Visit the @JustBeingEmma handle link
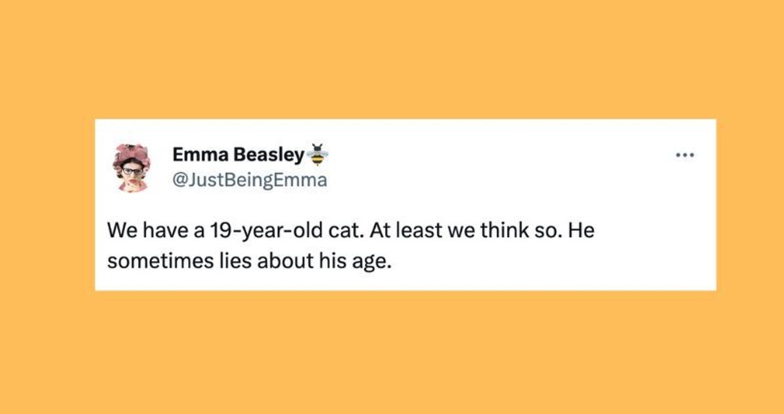 pos(249,179)
